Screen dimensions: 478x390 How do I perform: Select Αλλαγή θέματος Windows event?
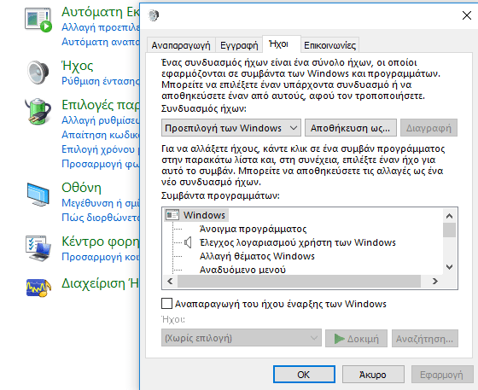pyautogui.click(x=257, y=256)
